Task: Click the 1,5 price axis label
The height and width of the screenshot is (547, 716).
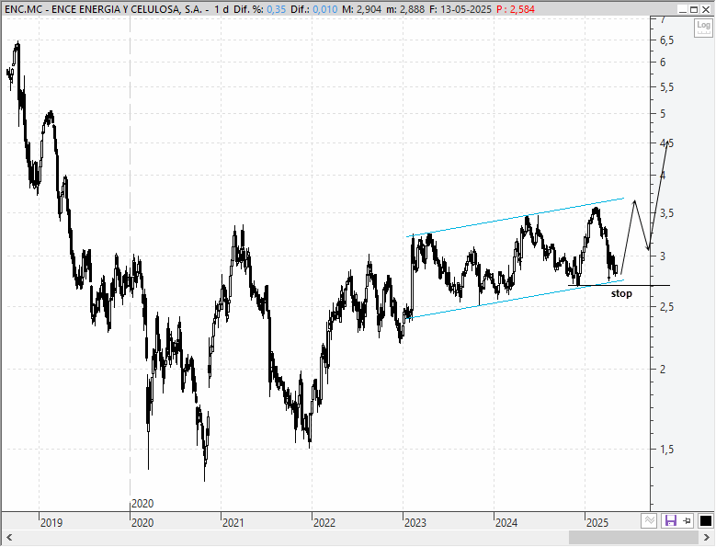Action: click(x=666, y=450)
